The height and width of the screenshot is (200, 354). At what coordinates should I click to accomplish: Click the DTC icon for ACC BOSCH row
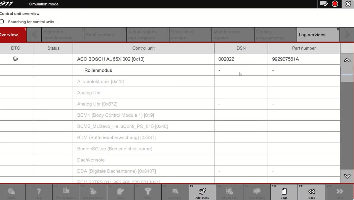(15, 59)
